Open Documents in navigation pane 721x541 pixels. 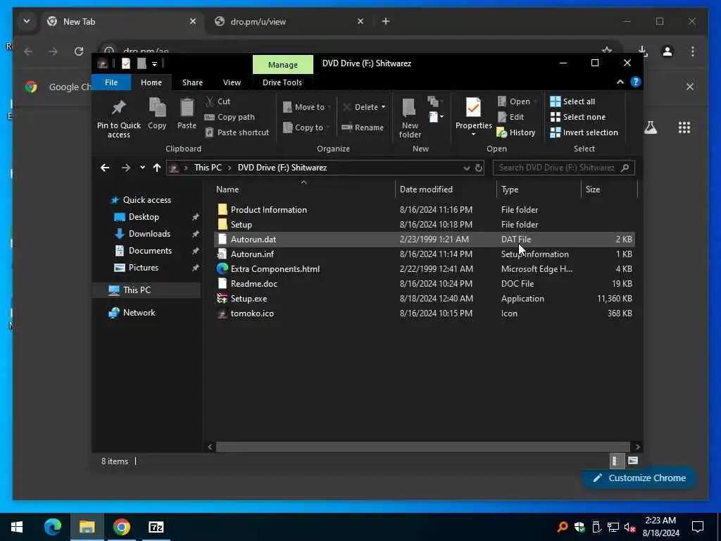coord(150,251)
